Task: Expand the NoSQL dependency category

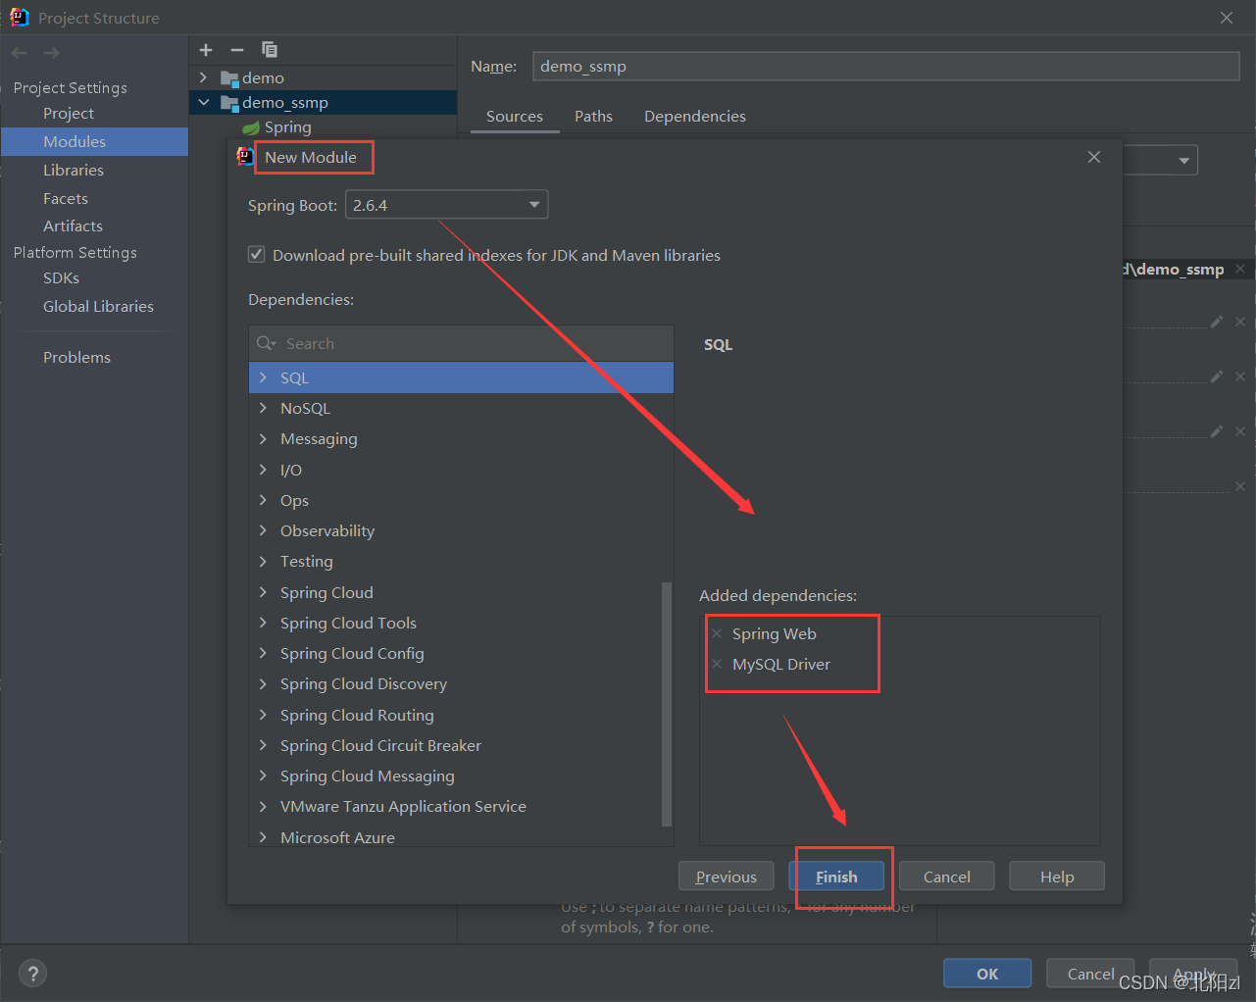Action: coord(263,408)
